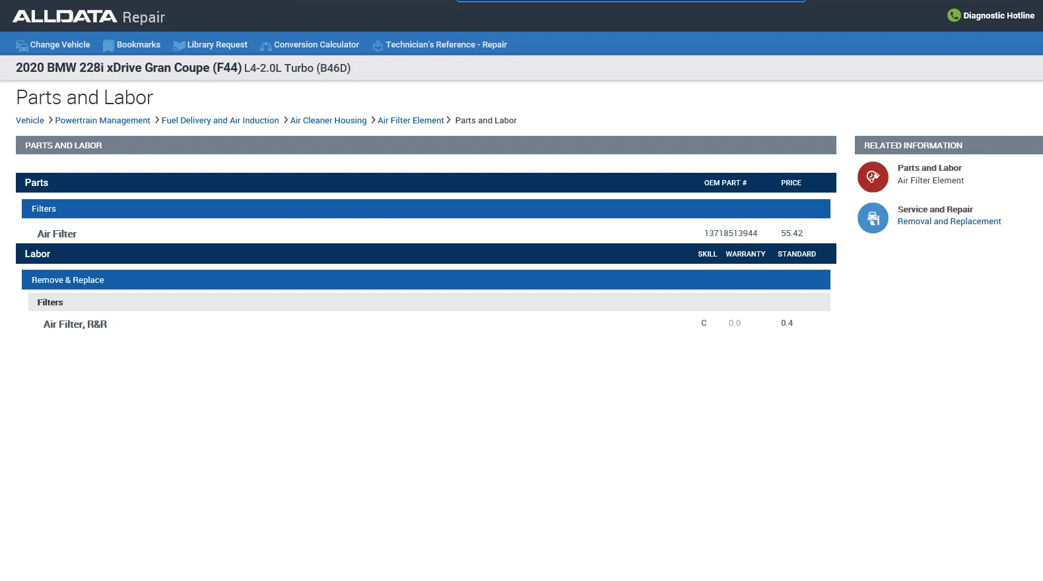The height and width of the screenshot is (581, 1043).
Task: Click OEM part number 13718513944
Action: pos(731,233)
